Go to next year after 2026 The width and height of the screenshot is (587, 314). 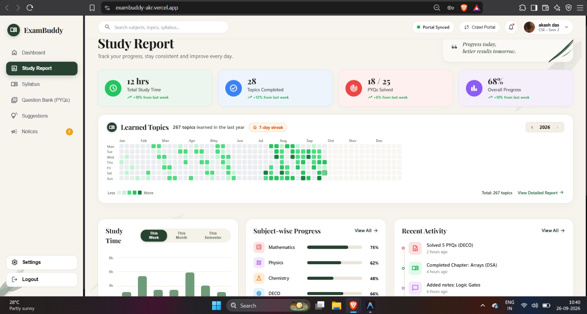pyautogui.click(x=557, y=127)
